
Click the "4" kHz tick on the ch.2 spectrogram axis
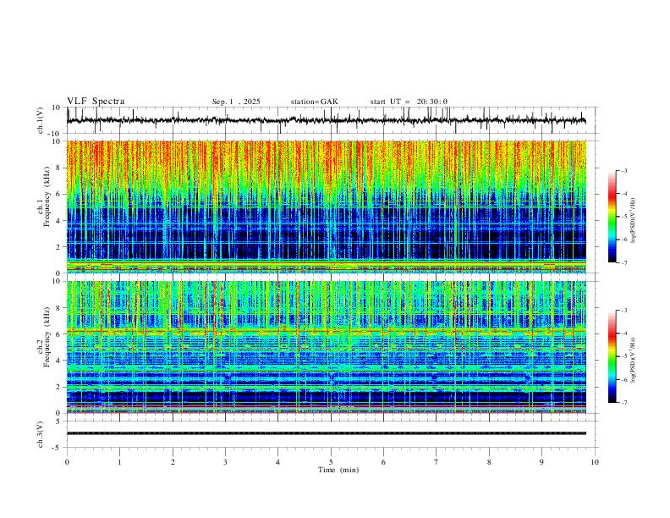[58, 361]
